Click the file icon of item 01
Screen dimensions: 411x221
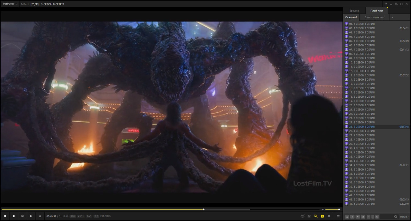click(346, 24)
